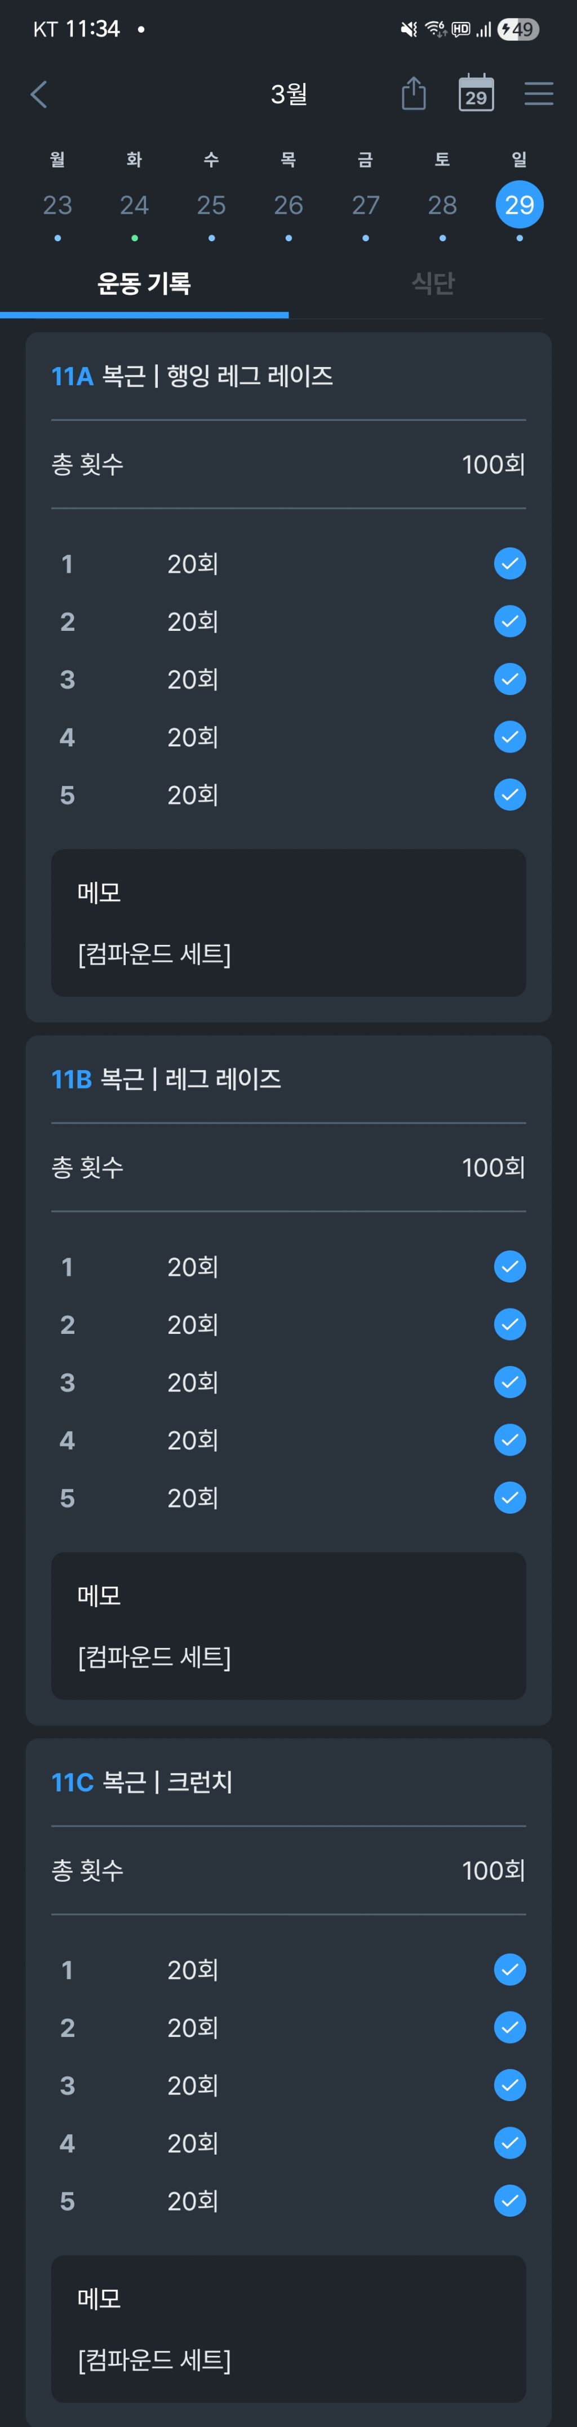
Task: Open the hamburger menu icon
Action: [x=539, y=94]
